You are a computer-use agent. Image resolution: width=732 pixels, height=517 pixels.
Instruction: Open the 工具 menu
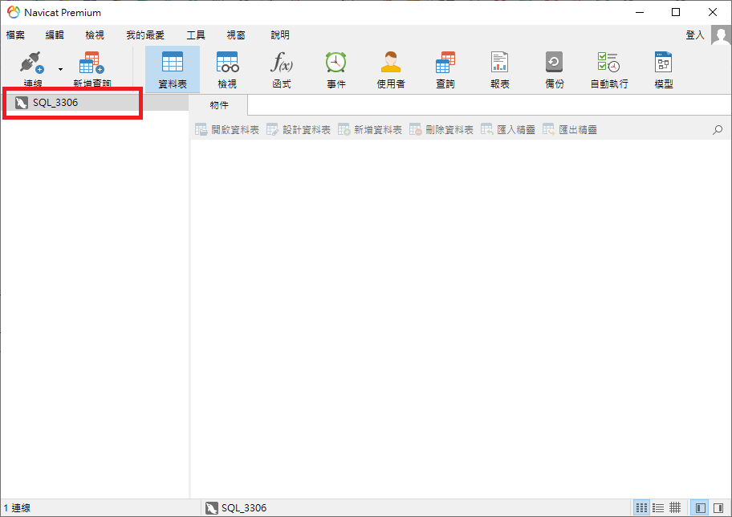tap(196, 35)
